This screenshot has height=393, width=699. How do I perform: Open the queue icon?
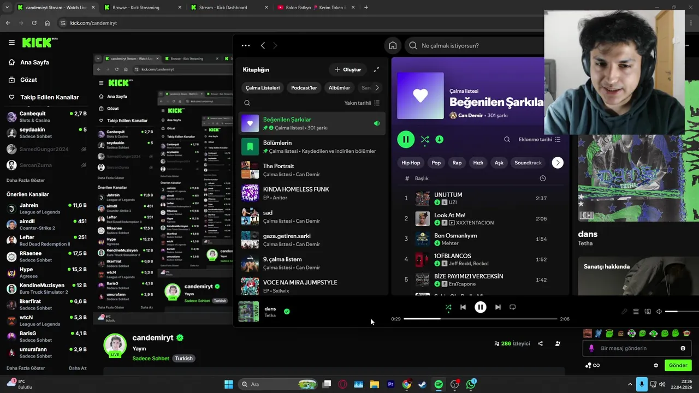(636, 312)
